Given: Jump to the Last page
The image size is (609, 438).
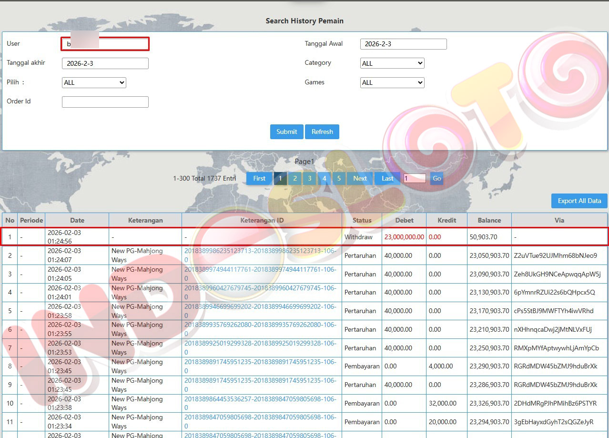Looking at the screenshot, I should [x=387, y=178].
